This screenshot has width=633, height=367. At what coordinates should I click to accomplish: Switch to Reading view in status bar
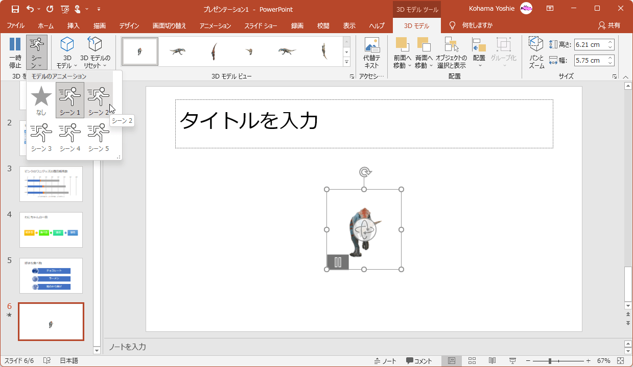click(x=492, y=361)
